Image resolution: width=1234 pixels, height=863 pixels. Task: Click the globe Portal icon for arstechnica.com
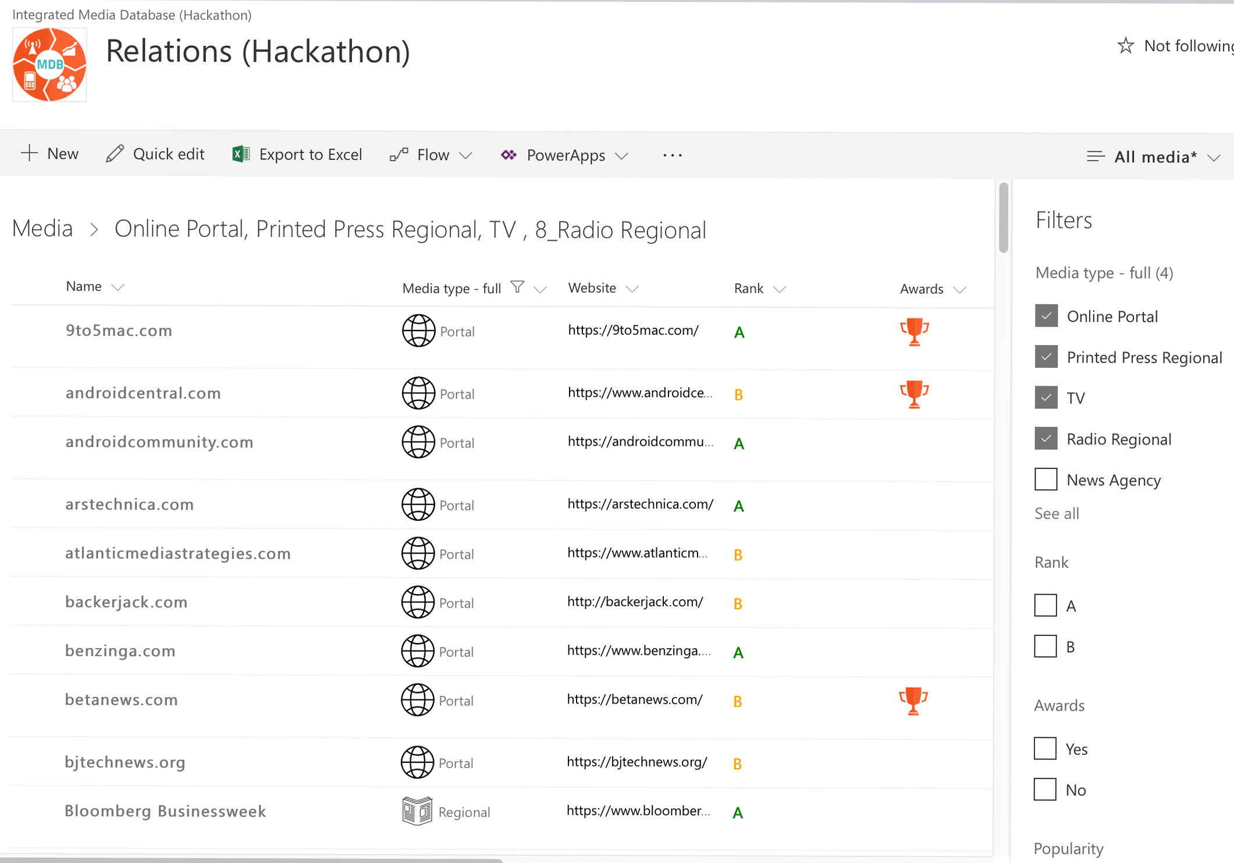(x=418, y=505)
